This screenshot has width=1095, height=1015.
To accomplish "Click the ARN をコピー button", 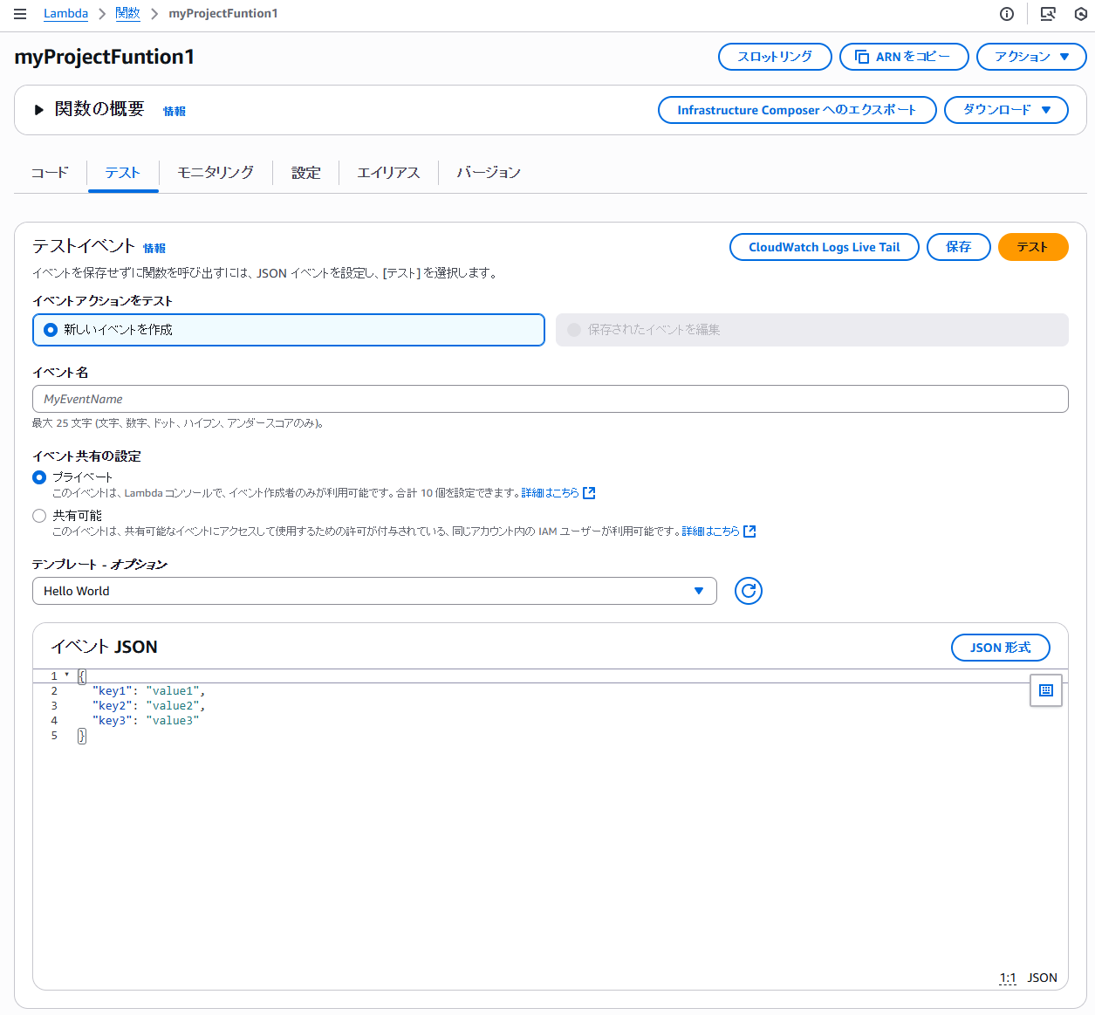I will [904, 57].
